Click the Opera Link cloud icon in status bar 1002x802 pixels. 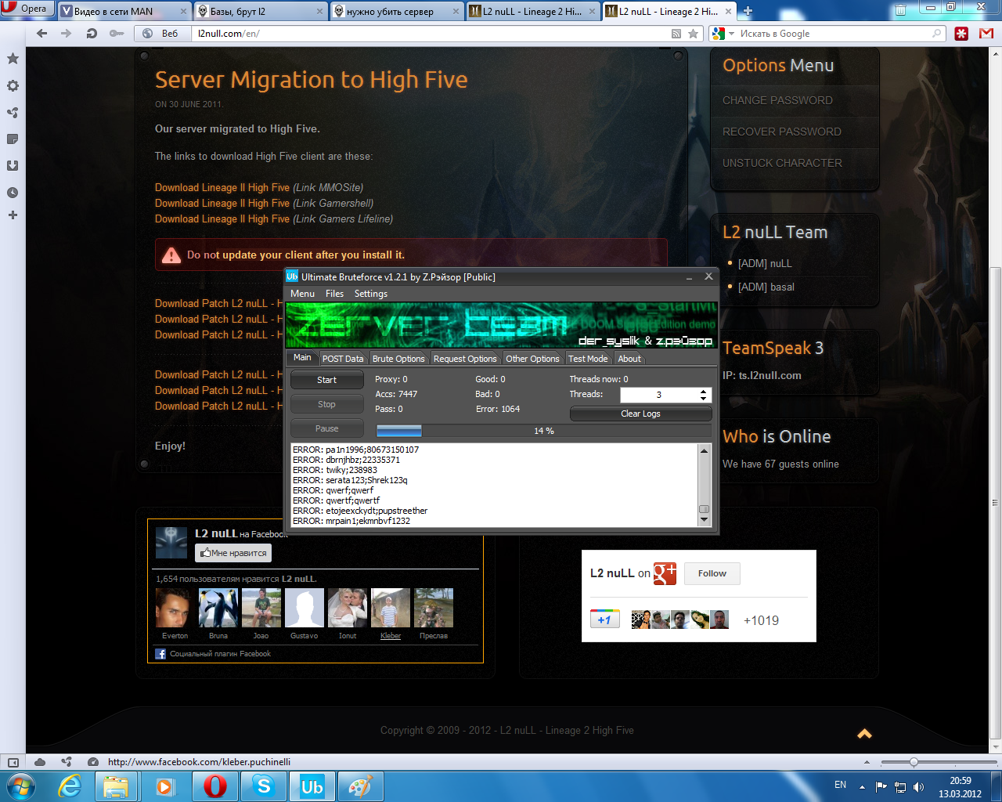40,761
